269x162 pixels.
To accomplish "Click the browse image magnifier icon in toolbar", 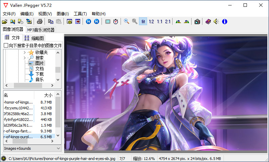I will coord(13,22).
